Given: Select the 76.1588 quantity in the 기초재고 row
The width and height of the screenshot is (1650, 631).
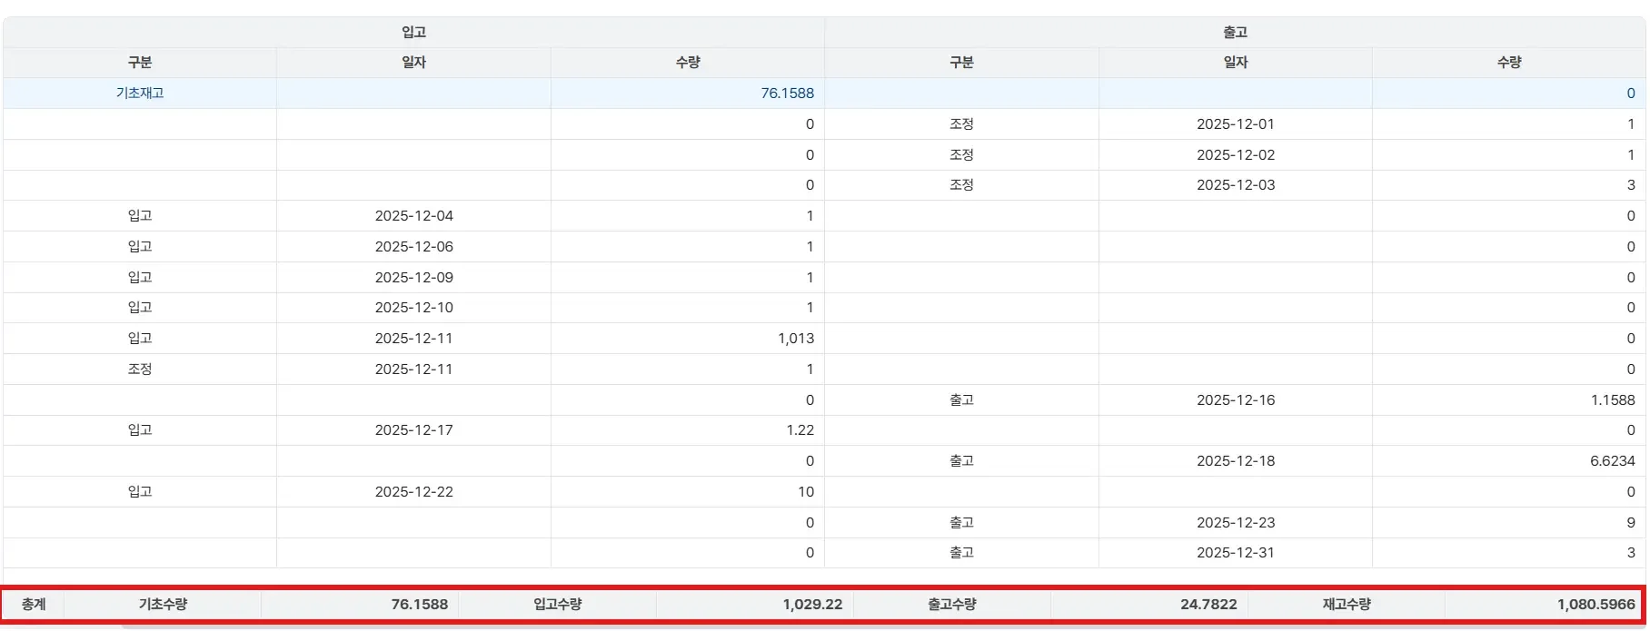Looking at the screenshot, I should pyautogui.click(x=787, y=94).
